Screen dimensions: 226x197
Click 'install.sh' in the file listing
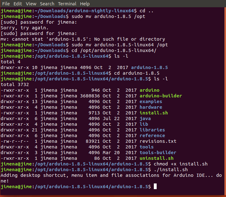tap(154, 113)
